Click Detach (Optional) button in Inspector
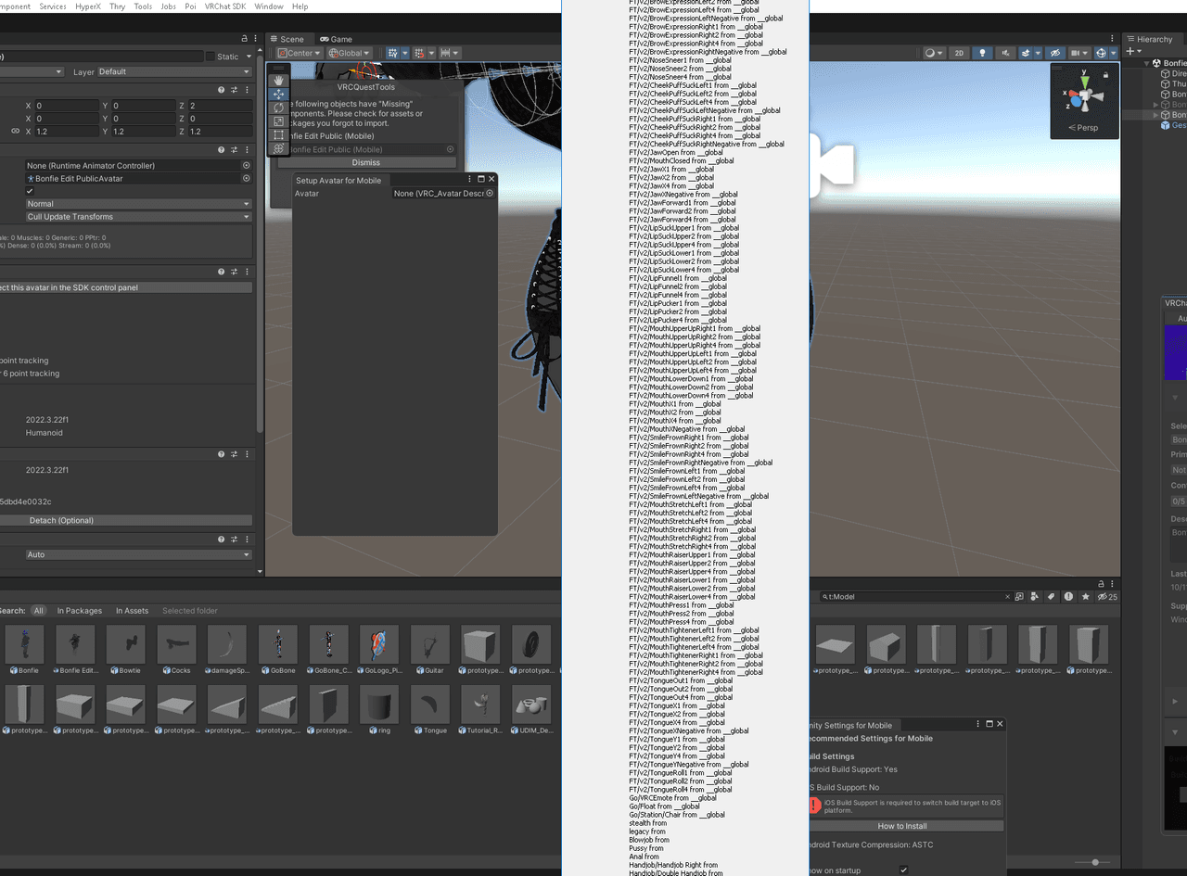This screenshot has width=1187, height=876. tap(126, 520)
